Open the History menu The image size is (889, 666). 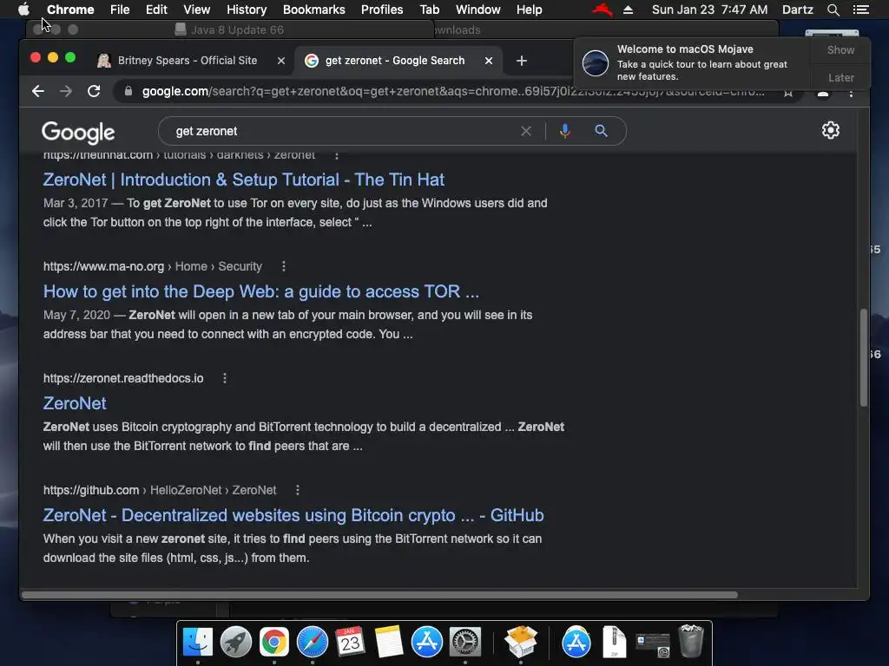(247, 10)
